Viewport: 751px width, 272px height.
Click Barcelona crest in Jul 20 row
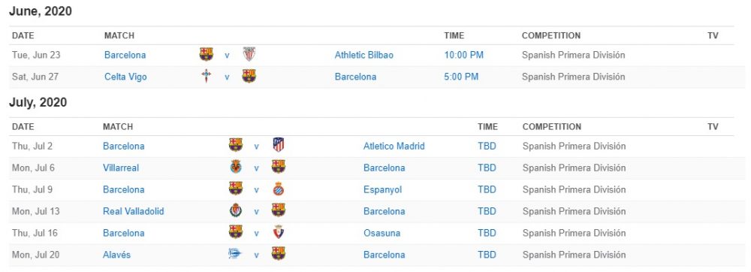point(279,254)
